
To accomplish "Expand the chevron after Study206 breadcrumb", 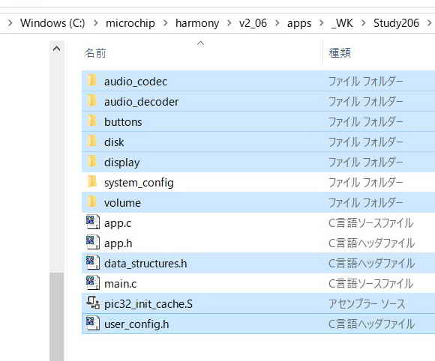I will [x=429, y=23].
